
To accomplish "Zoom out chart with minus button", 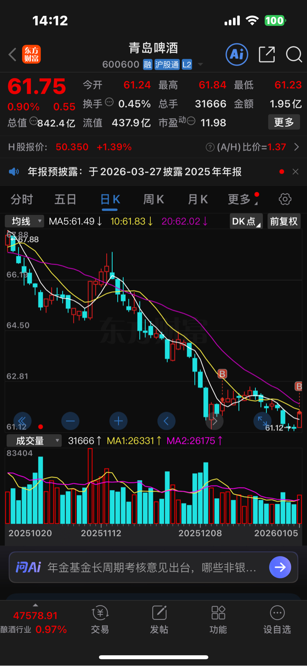I will [x=70, y=421].
